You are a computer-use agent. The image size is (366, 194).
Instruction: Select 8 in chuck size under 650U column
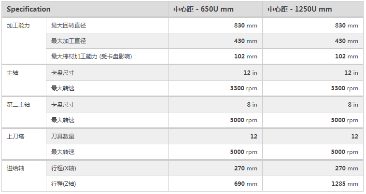252,105
